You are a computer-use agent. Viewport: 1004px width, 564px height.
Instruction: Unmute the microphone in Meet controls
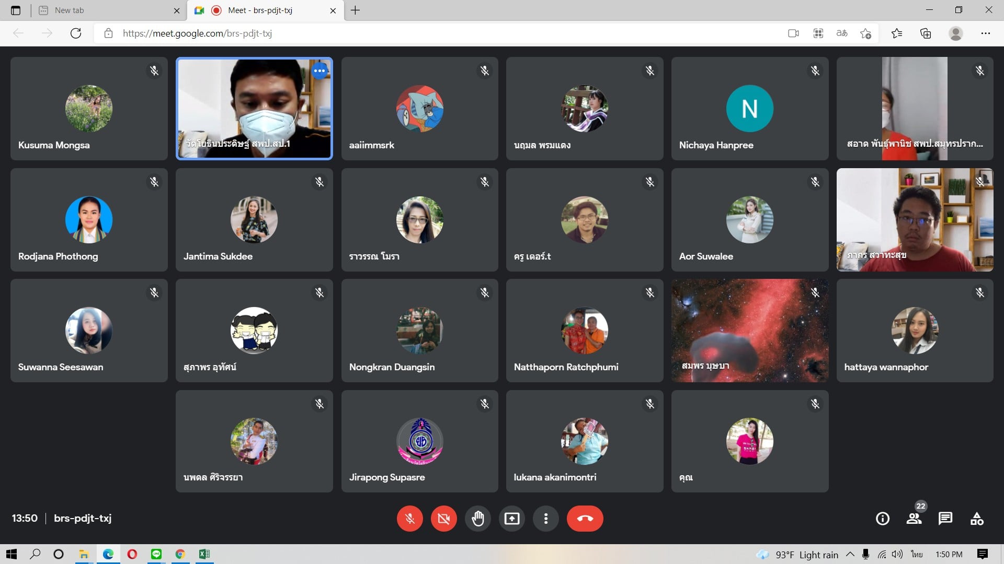coord(409,519)
